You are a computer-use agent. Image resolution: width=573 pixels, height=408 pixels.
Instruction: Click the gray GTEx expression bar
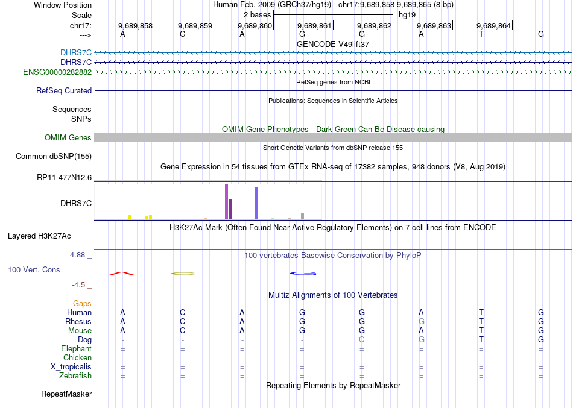point(303,216)
